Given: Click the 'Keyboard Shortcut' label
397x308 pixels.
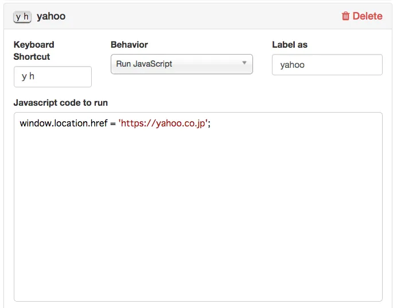Looking at the screenshot, I should pos(34,51).
